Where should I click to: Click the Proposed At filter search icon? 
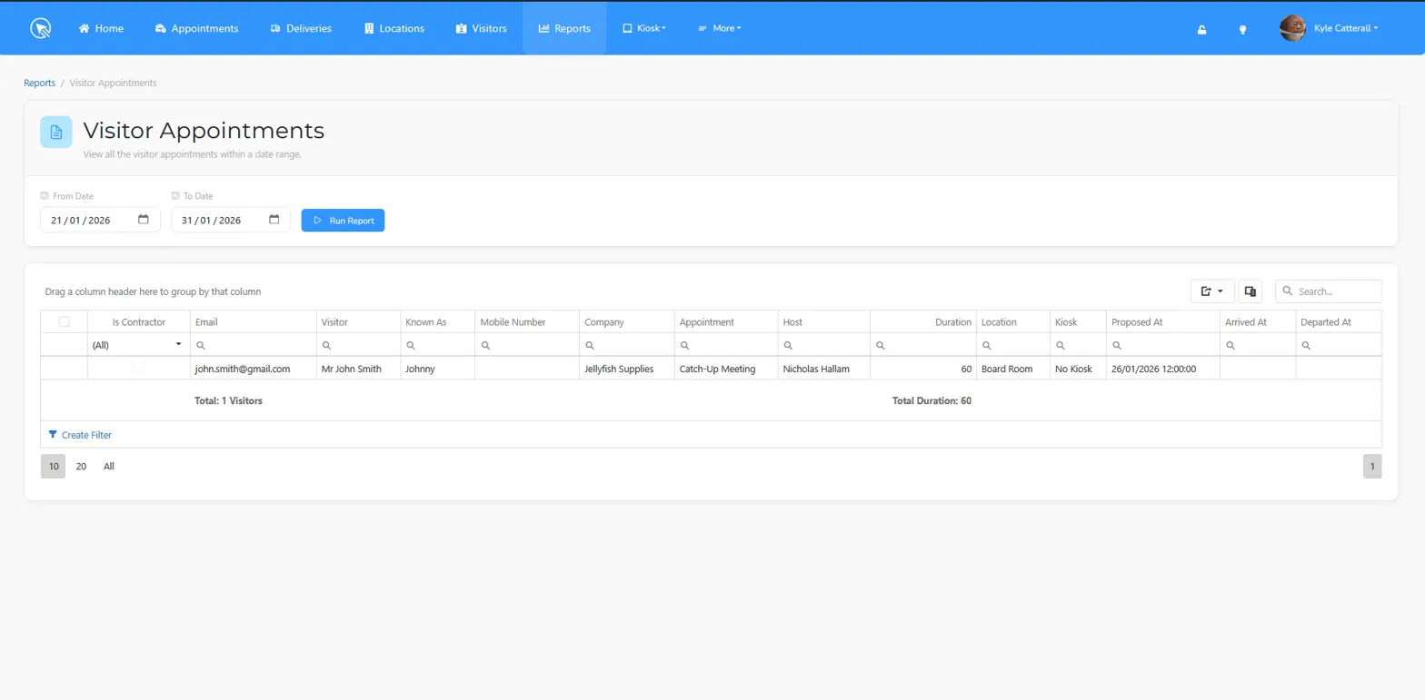(x=1117, y=345)
